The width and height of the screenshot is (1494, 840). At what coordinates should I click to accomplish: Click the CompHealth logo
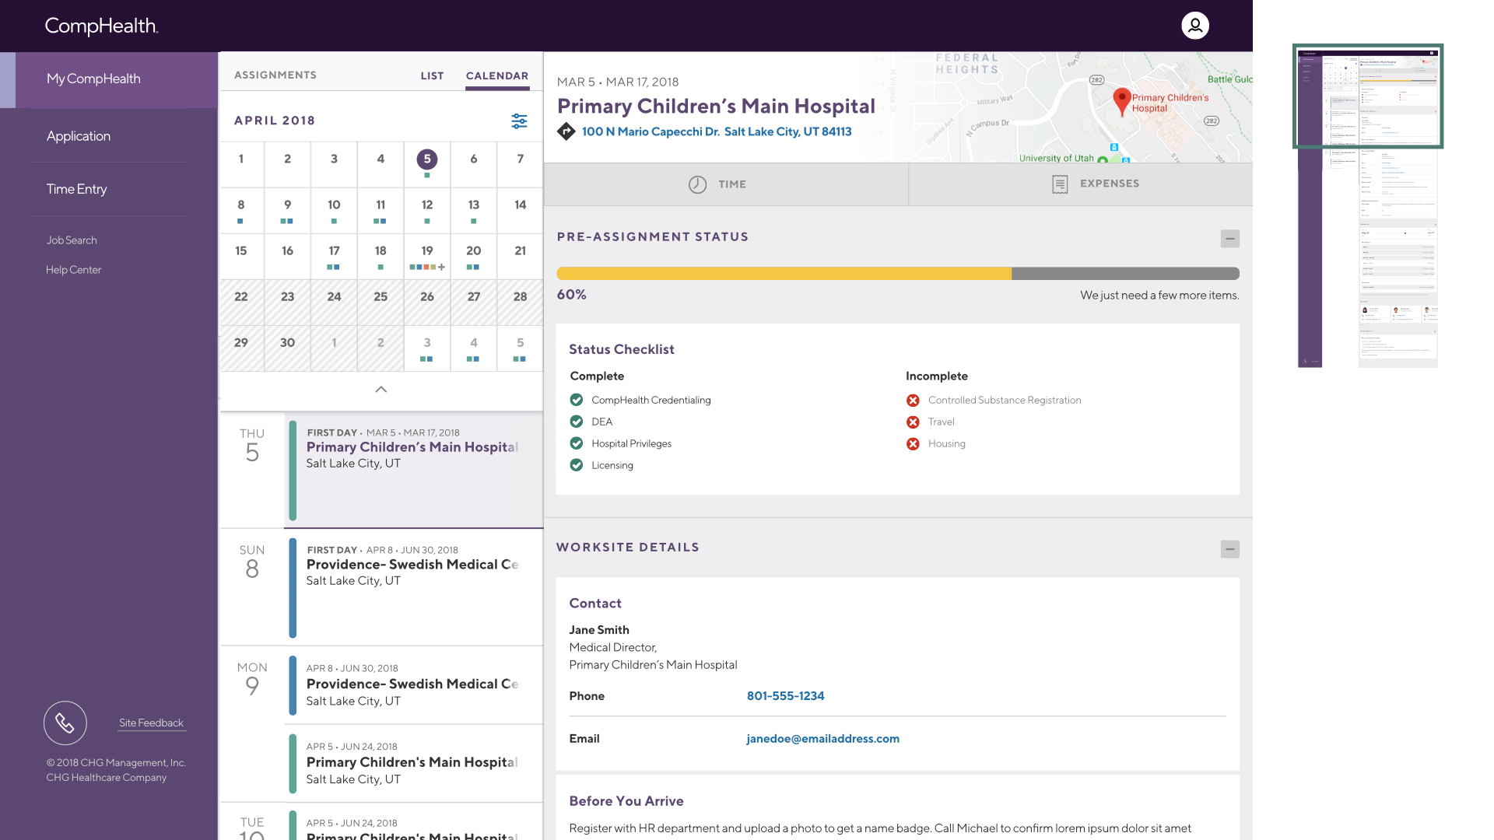pos(101,26)
